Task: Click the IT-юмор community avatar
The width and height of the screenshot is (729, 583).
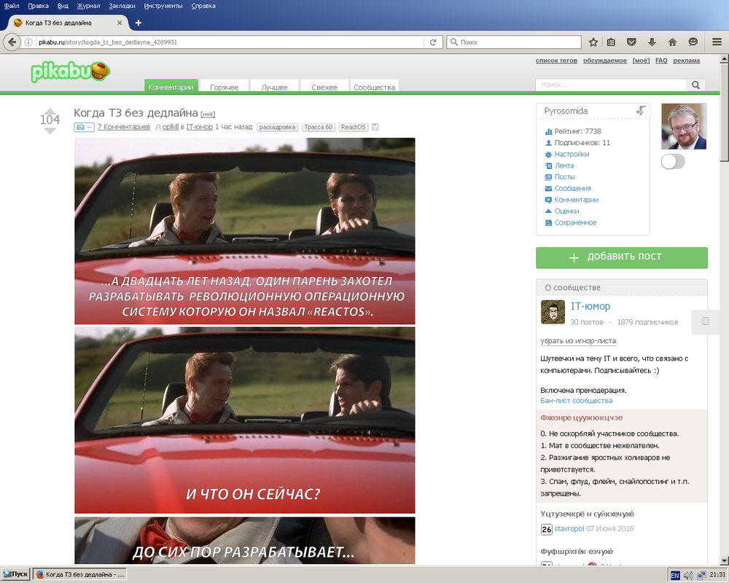Action: click(553, 312)
